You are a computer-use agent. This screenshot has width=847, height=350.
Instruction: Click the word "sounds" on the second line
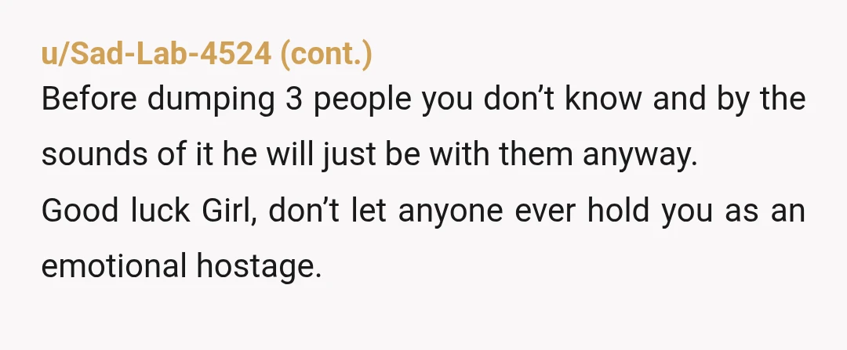94,154
